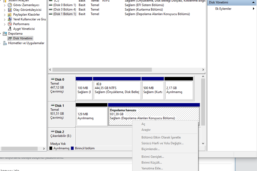Click Ek Eylemler in the actions pane
The height and width of the screenshot is (171, 257).
[223, 9]
